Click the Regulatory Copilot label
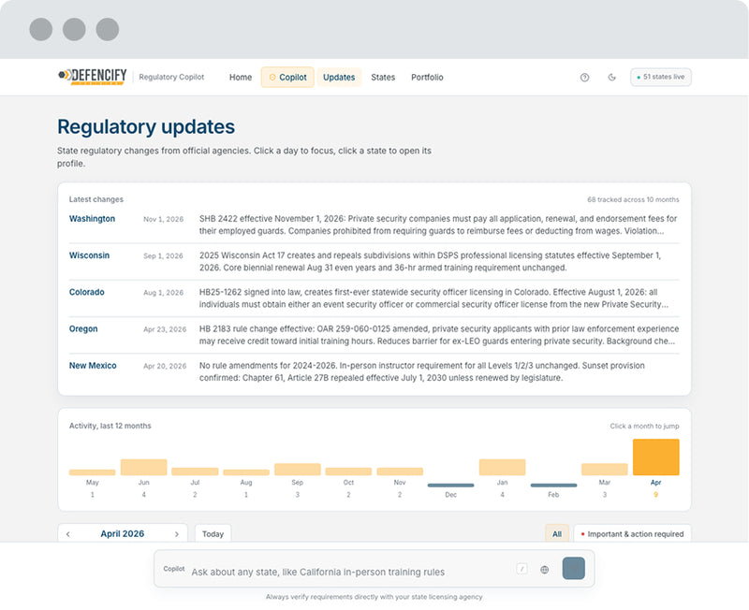The height and width of the screenshot is (610, 749). 171,77
